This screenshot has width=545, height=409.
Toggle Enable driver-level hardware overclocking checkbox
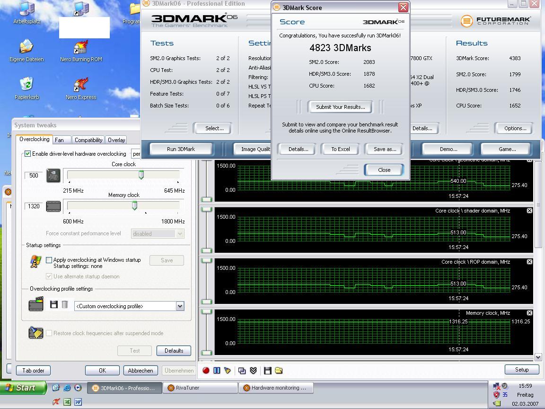28,154
